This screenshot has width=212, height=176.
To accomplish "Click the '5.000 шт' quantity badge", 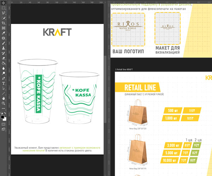I will pos(171,153).
